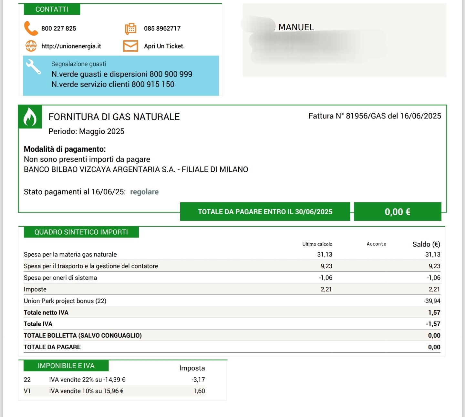Click the TOTALE DA PAGARE ENTRO IL 30/06/2025 banner
This screenshot has width=465, height=417.
[265, 212]
